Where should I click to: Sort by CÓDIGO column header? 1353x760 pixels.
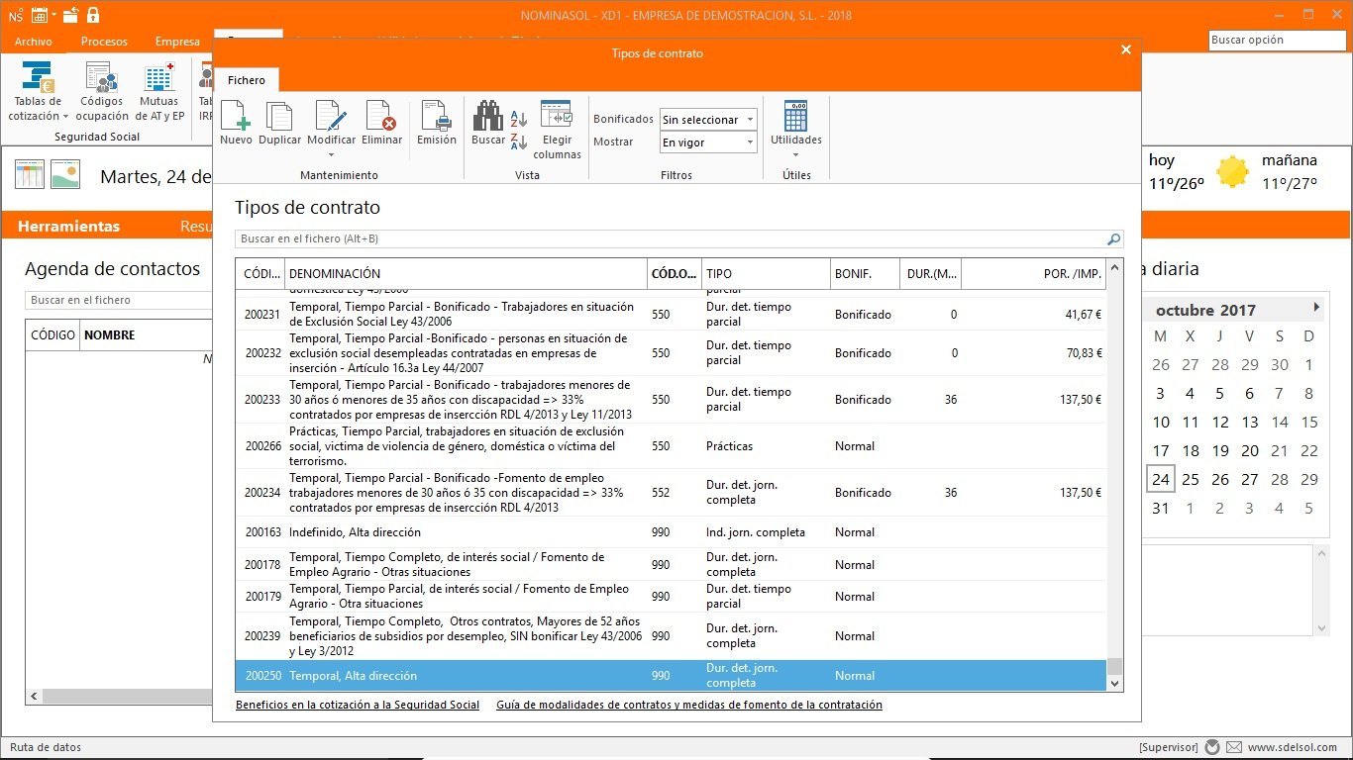pyautogui.click(x=260, y=274)
